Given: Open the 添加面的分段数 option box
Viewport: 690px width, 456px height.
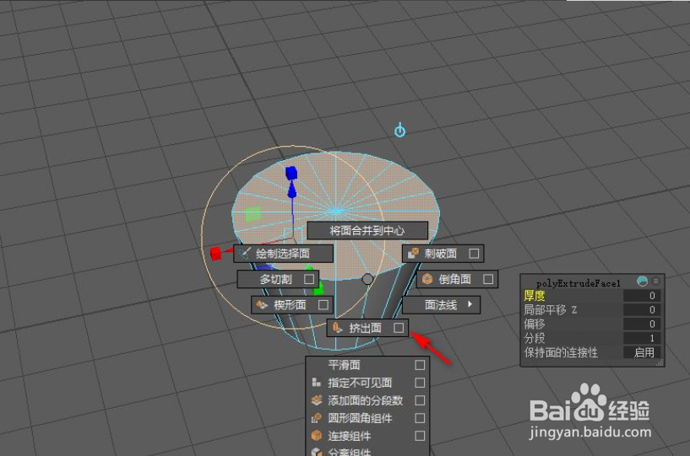Looking at the screenshot, I should (420, 400).
